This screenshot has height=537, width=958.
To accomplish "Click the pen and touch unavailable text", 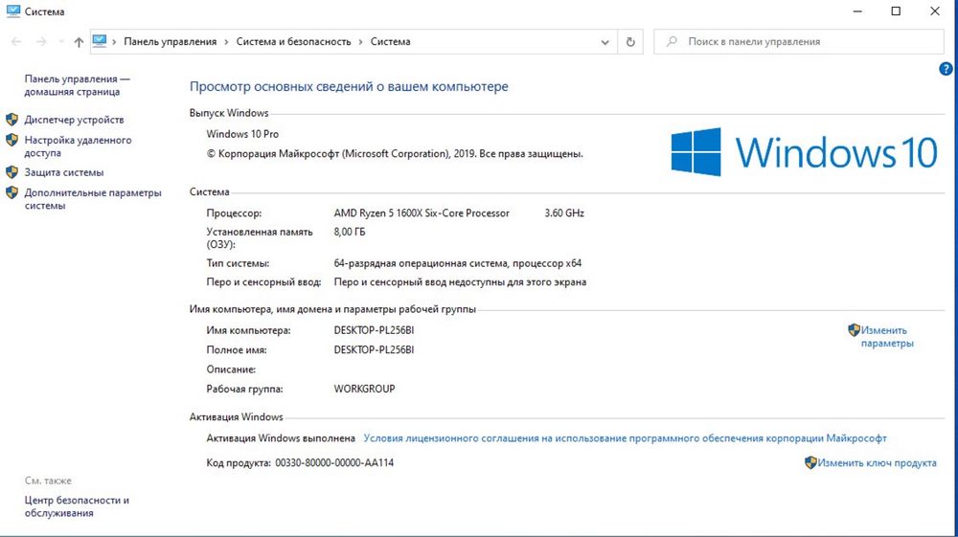I will click(x=460, y=282).
